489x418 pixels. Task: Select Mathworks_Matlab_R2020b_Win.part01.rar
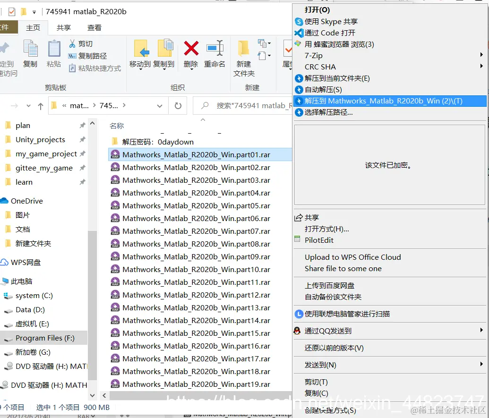point(196,154)
